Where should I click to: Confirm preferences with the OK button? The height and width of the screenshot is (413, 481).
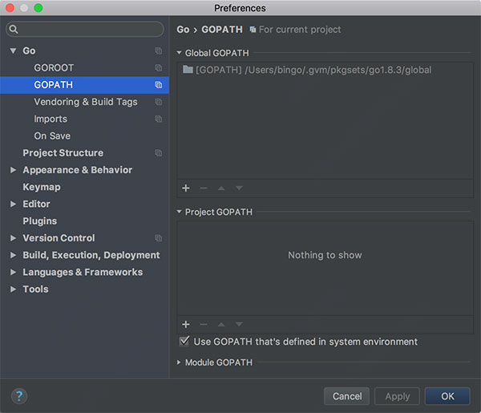447,396
